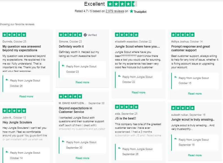Click the reply arrow icon under Simone's review

(63, 66)
